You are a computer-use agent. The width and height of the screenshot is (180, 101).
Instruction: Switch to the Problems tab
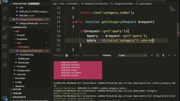coord(58,56)
